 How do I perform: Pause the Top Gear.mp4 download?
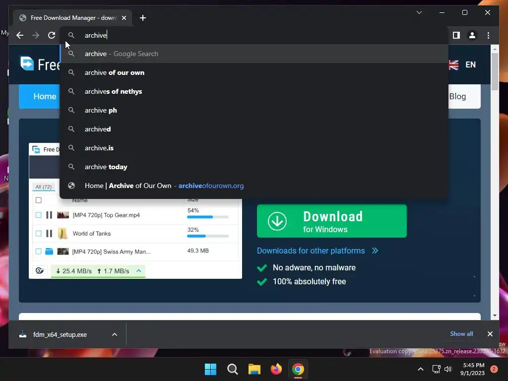[49, 215]
